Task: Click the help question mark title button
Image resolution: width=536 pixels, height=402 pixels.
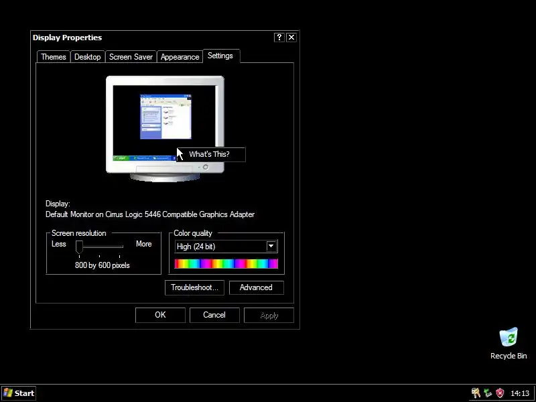Action: pos(279,38)
